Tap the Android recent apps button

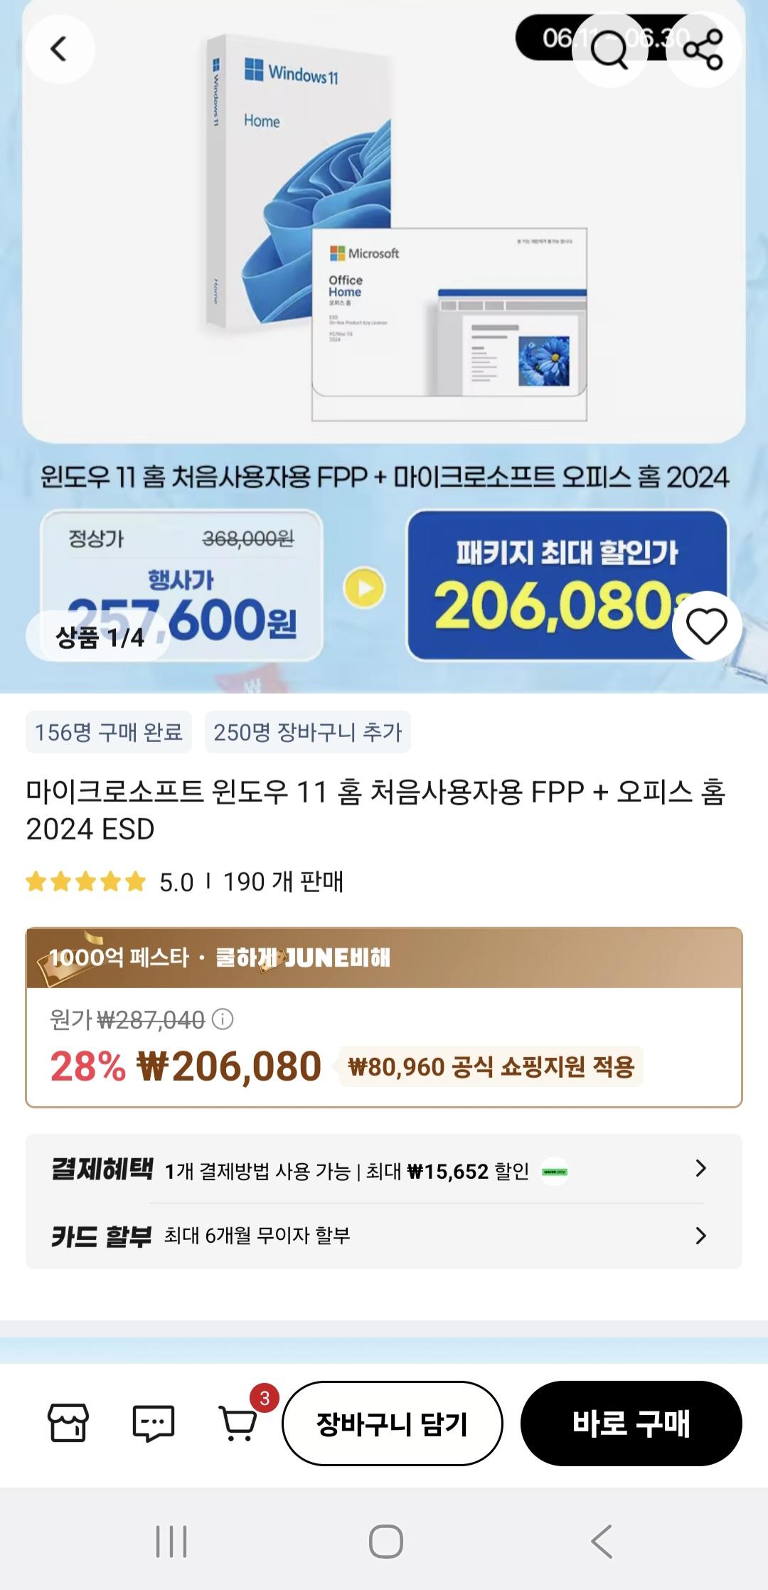(x=171, y=1542)
